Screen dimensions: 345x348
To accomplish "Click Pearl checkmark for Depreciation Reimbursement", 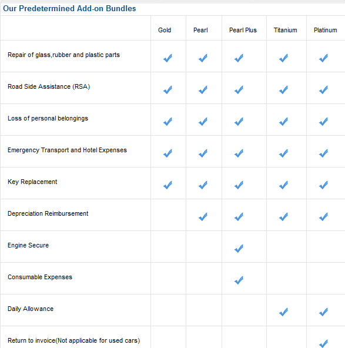I will (x=203, y=216).
